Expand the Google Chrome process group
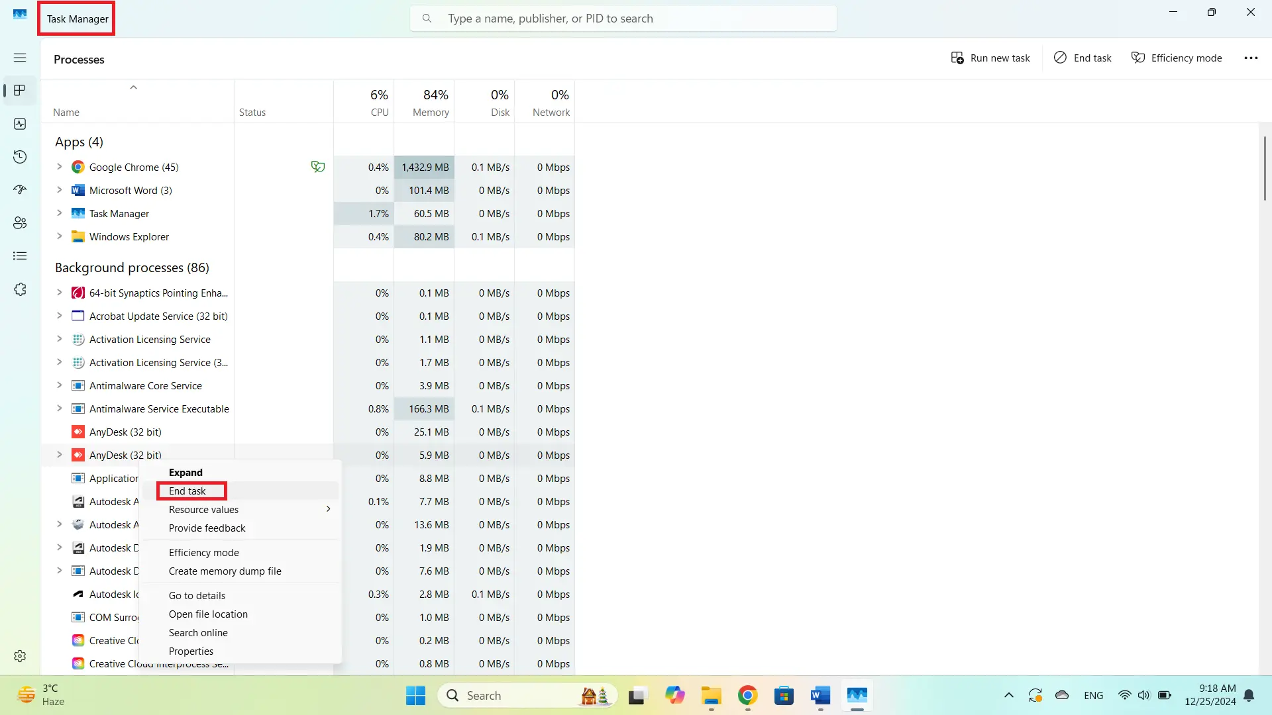This screenshot has width=1272, height=715. coord(59,167)
